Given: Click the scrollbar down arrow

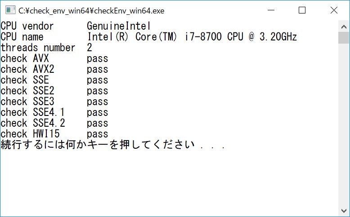Looking at the screenshot, I should click(343, 211).
